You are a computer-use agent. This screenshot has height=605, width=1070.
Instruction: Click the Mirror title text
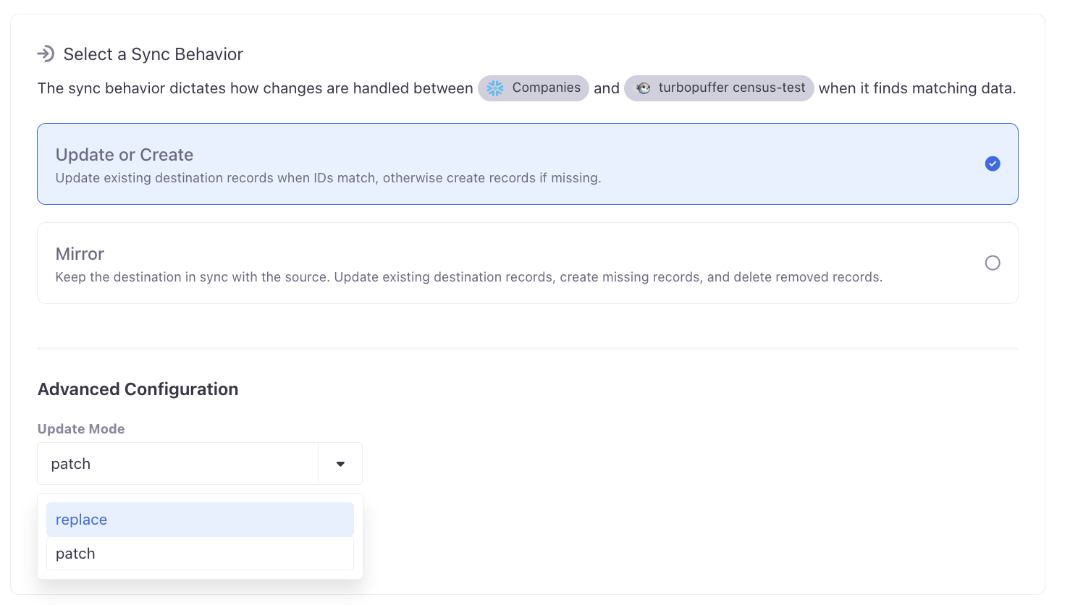[x=80, y=254]
